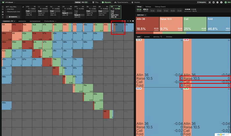The width and height of the screenshot is (231, 136).
Task: Expand the стратегия + EV dropdown
Action: coord(9,21)
